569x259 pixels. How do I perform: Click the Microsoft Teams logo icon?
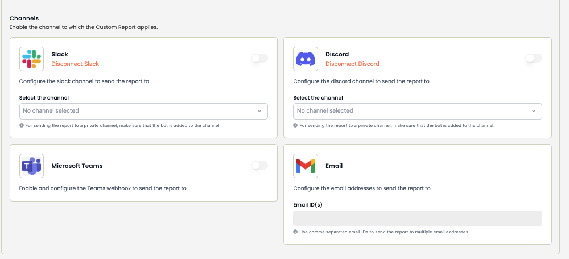point(31,166)
